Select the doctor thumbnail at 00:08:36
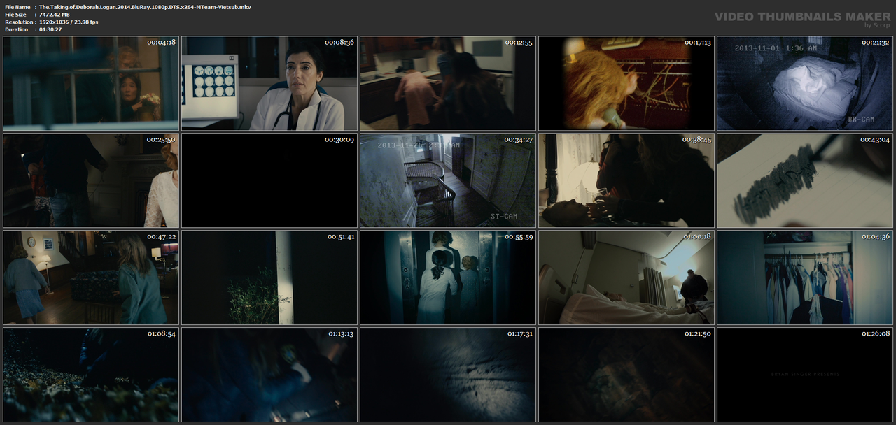896x425 pixels. click(x=269, y=83)
